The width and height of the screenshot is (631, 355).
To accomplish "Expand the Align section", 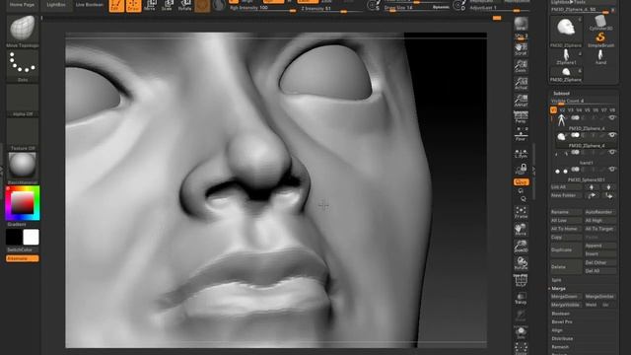I will click(x=557, y=330).
